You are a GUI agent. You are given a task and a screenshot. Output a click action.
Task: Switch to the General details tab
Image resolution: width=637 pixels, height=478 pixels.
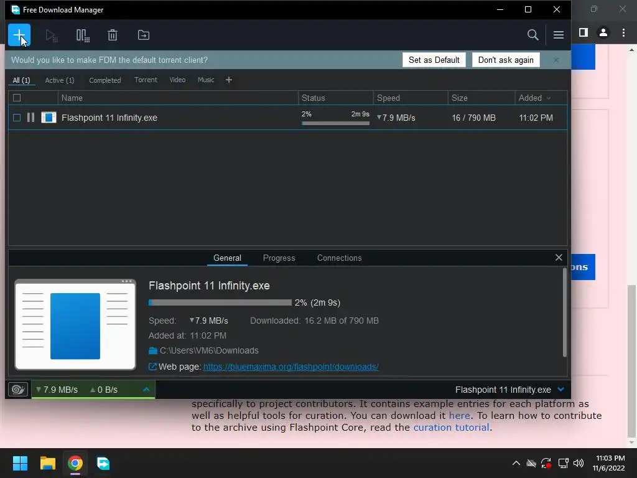227,258
